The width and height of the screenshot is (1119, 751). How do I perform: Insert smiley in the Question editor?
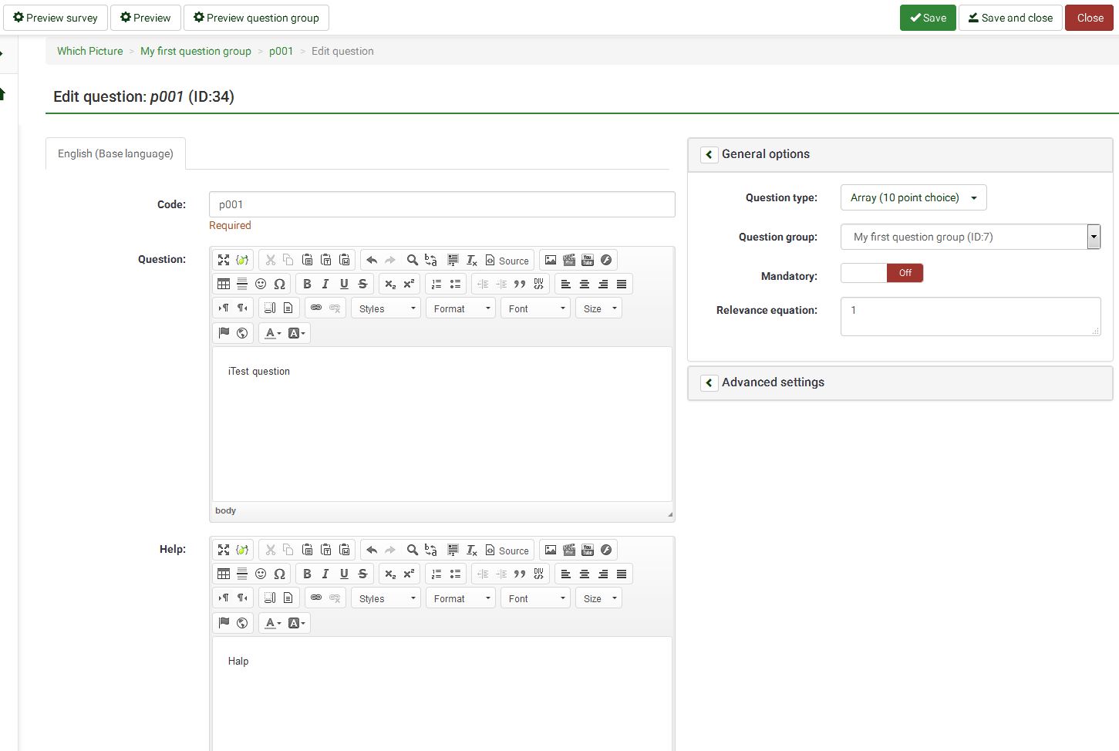pyautogui.click(x=261, y=284)
